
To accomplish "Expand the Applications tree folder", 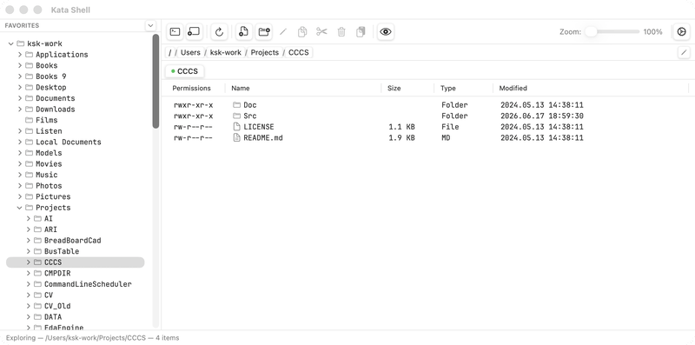I will (x=20, y=55).
